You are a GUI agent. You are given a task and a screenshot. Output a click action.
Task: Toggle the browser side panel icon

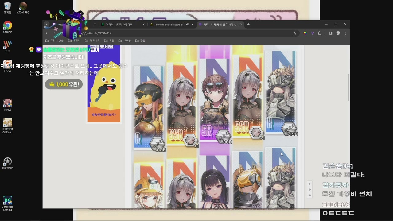tap(331, 33)
